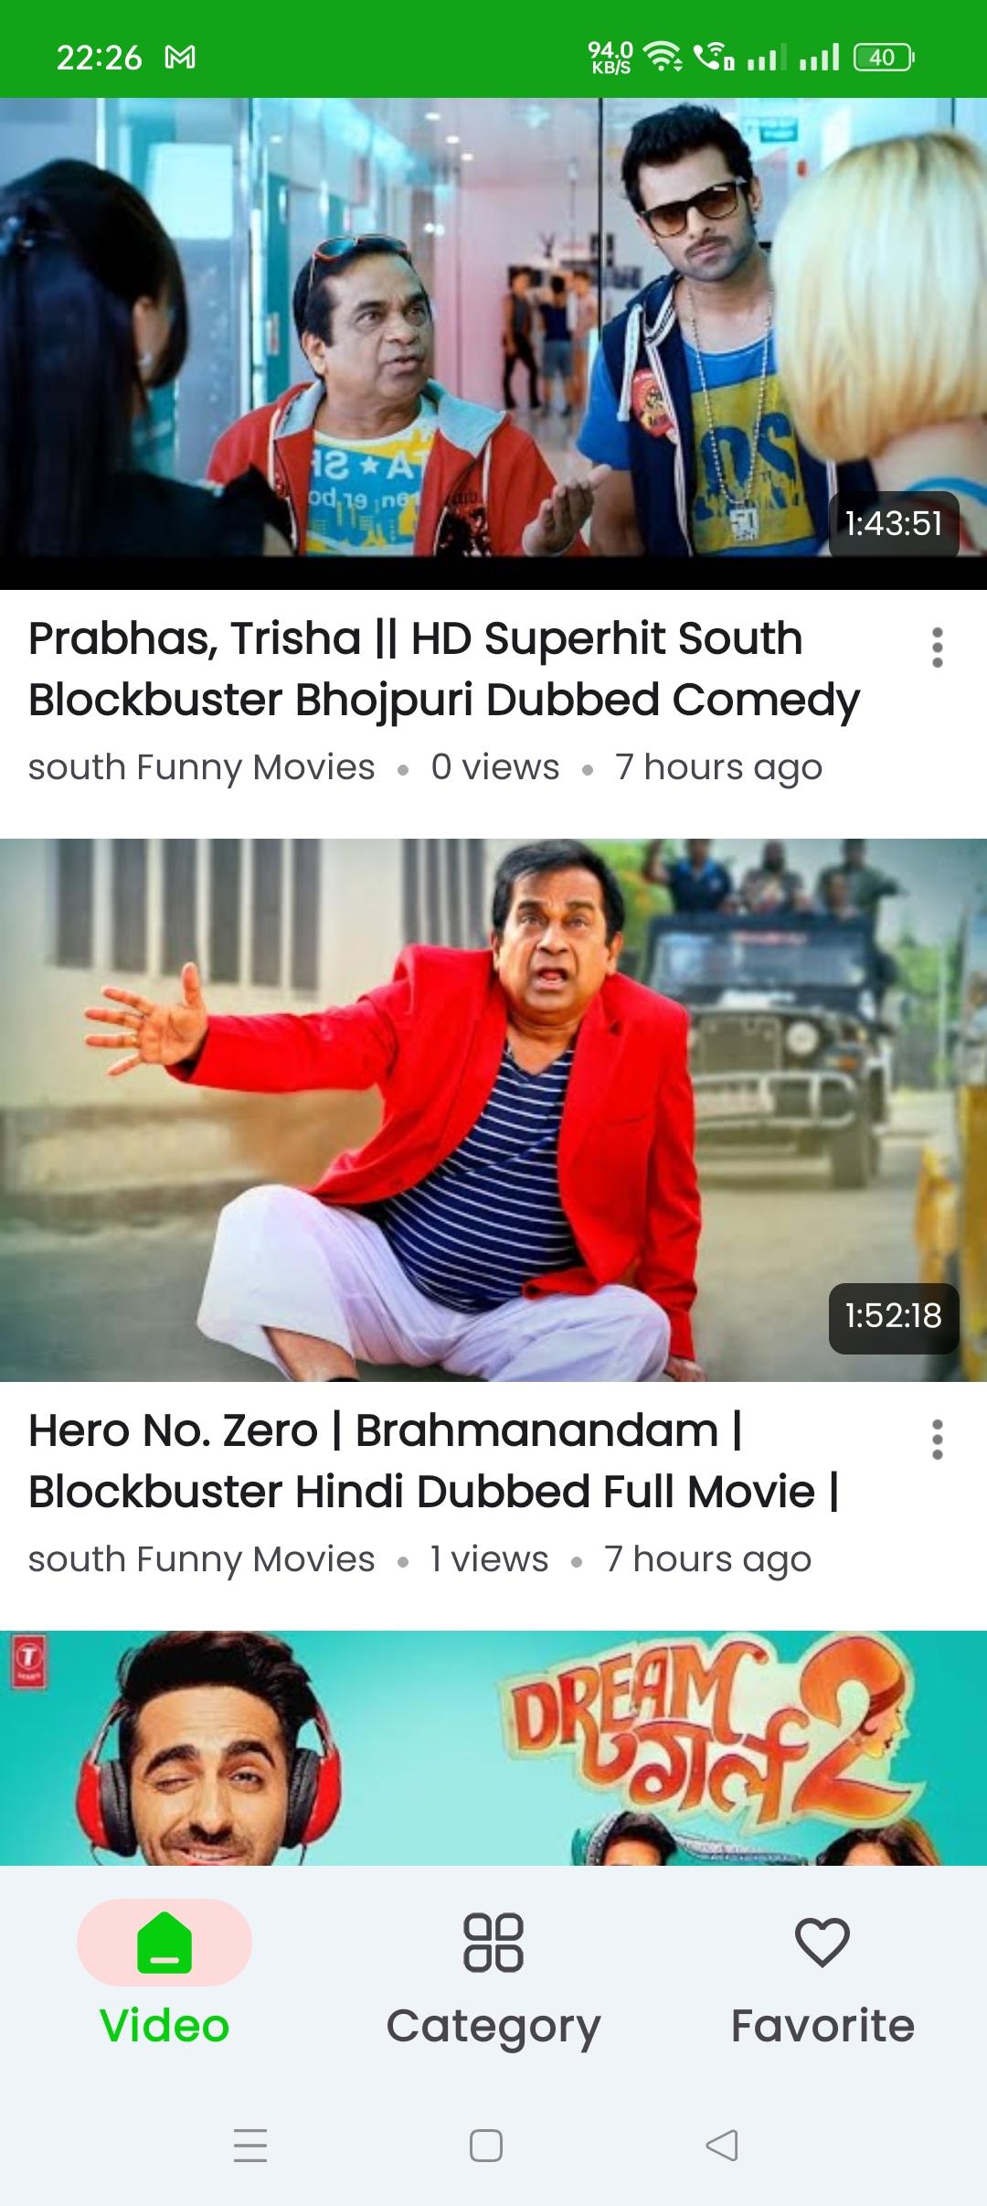Viewport: 987px width, 2206px height.
Task: Open the Dream Girl 2 thumbnail
Action: pos(493,1748)
